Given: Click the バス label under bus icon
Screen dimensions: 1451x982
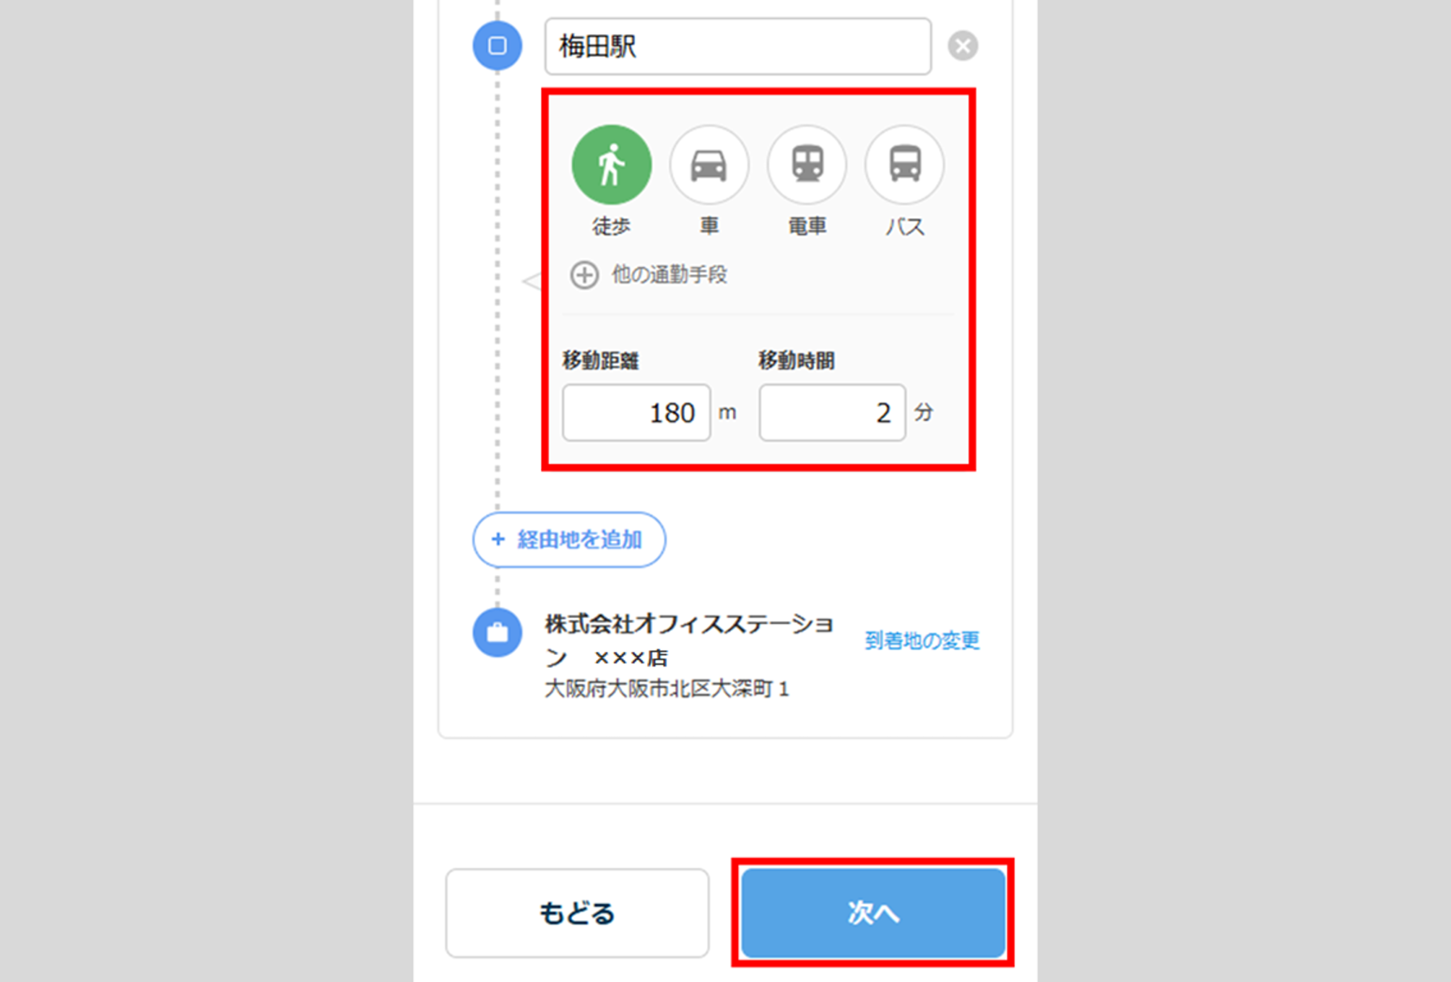Looking at the screenshot, I should [x=904, y=226].
